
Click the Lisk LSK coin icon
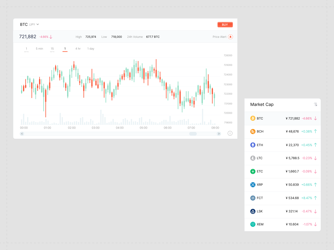(x=253, y=211)
